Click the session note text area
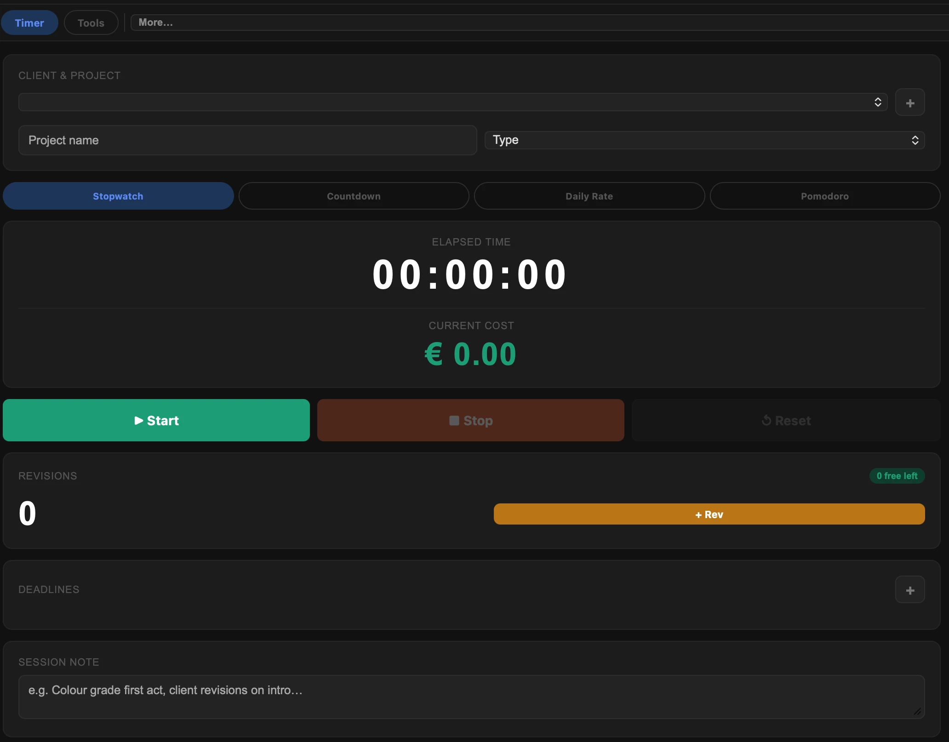 pyautogui.click(x=471, y=696)
